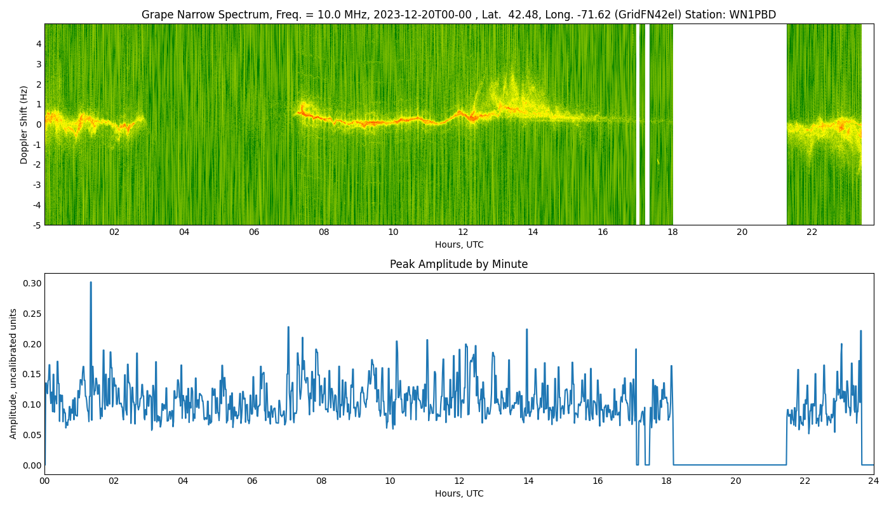Click the flat zero-amplitude line after hour 18
This screenshot has height=508, width=889.
pyautogui.click(x=729, y=465)
